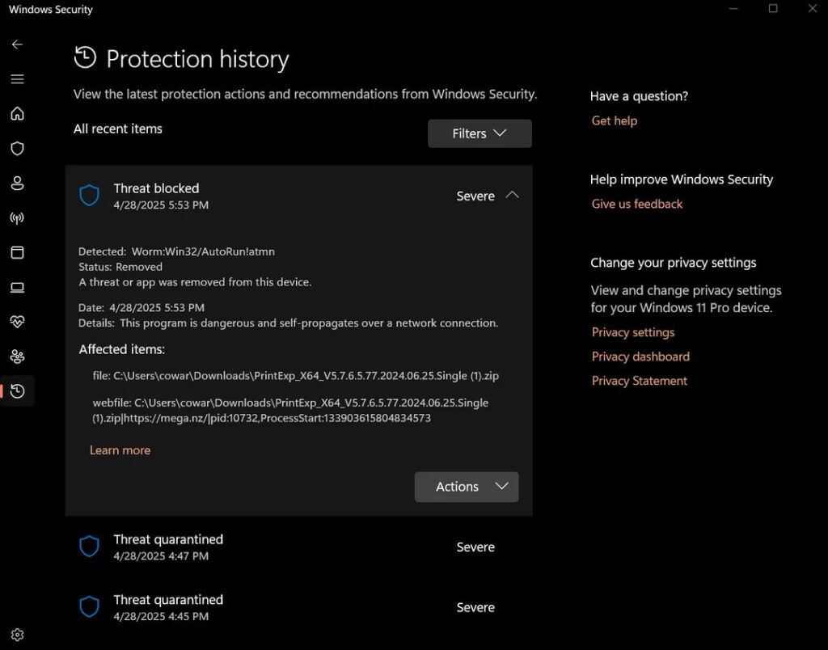828x650 pixels.
Task: Close the Windows Security window
Action: coord(813,8)
